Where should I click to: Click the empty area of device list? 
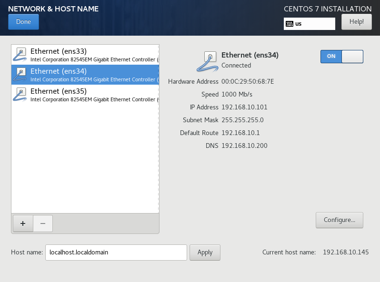(x=85, y=157)
